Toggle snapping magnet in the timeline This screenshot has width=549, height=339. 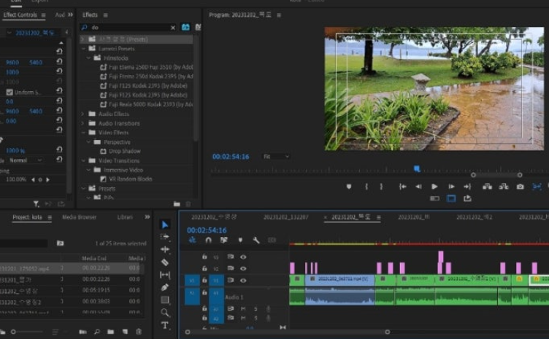[x=208, y=240]
